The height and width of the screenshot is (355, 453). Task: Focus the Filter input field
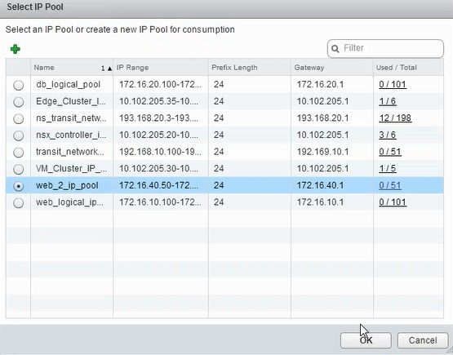point(385,48)
